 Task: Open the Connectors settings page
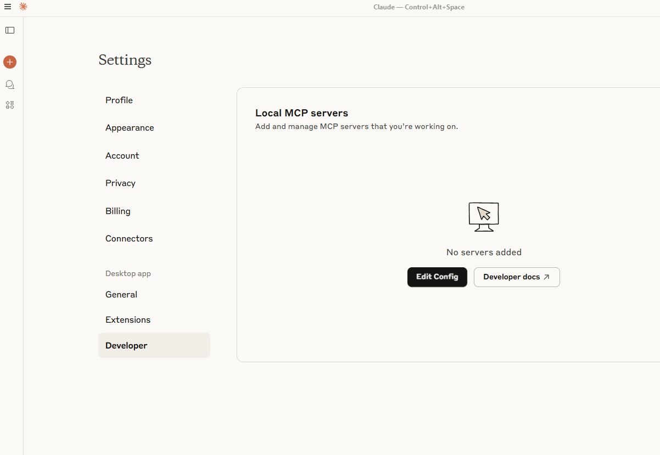(129, 238)
